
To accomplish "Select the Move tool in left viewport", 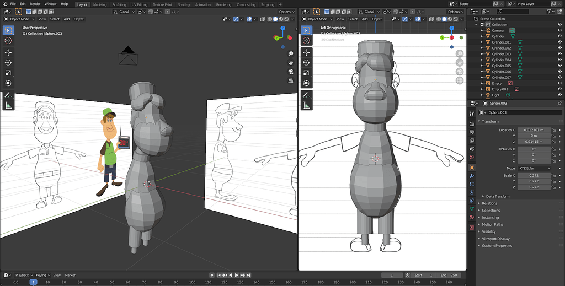I will tap(8, 52).
